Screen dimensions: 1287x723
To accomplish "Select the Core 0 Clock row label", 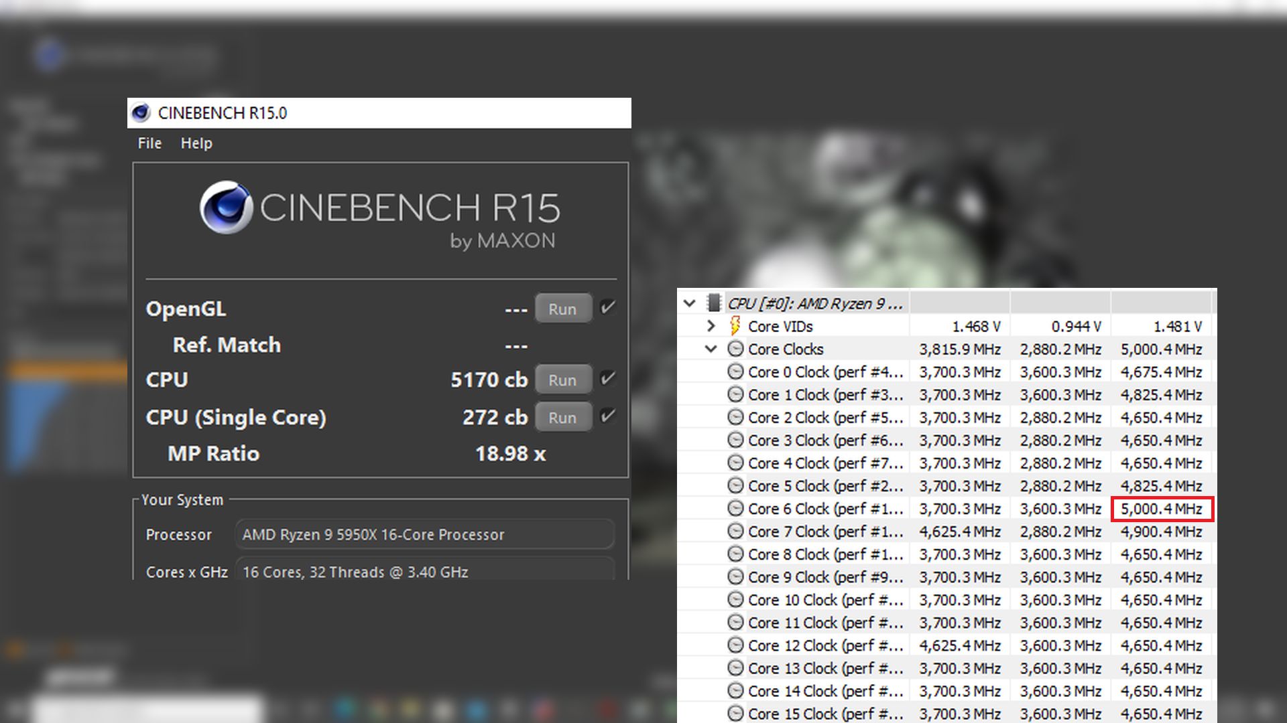I will click(x=826, y=372).
